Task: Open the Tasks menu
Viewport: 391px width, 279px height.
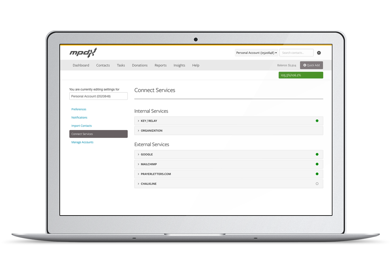Action: (121, 65)
